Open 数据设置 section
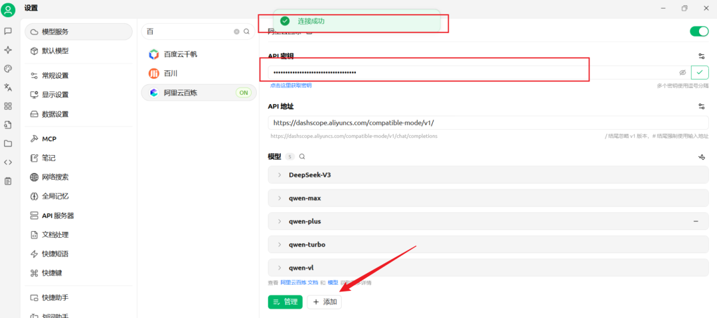Screen dimensions: 717x318 coord(78,113)
